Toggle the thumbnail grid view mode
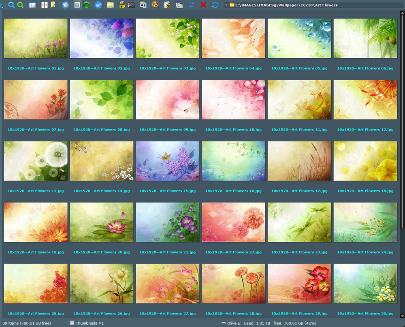This screenshot has width=405, height=327. (x=77, y=5)
